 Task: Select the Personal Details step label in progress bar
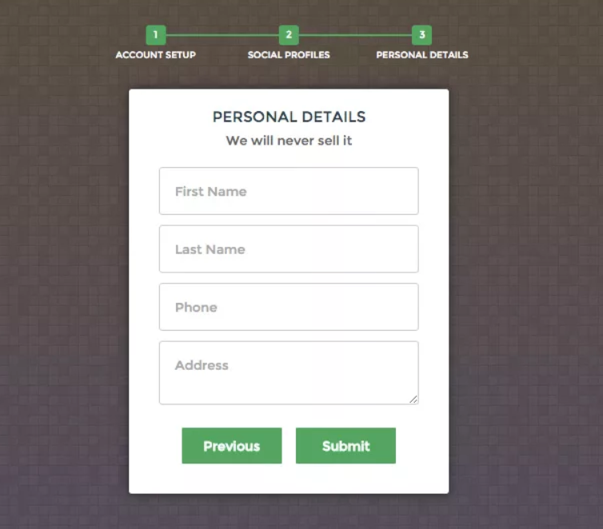click(x=422, y=55)
